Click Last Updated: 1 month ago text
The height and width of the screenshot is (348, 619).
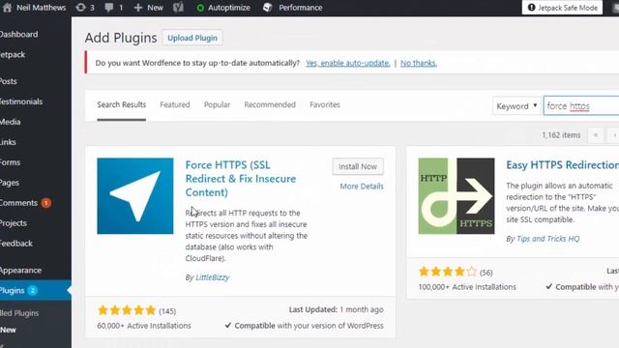click(337, 309)
